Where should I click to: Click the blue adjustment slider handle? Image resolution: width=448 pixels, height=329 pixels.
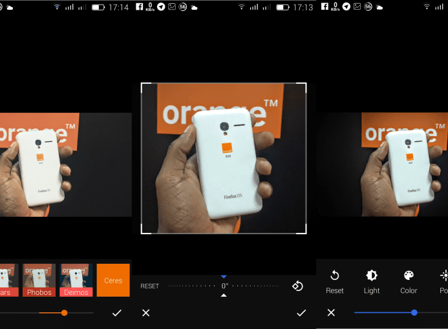[x=414, y=313]
